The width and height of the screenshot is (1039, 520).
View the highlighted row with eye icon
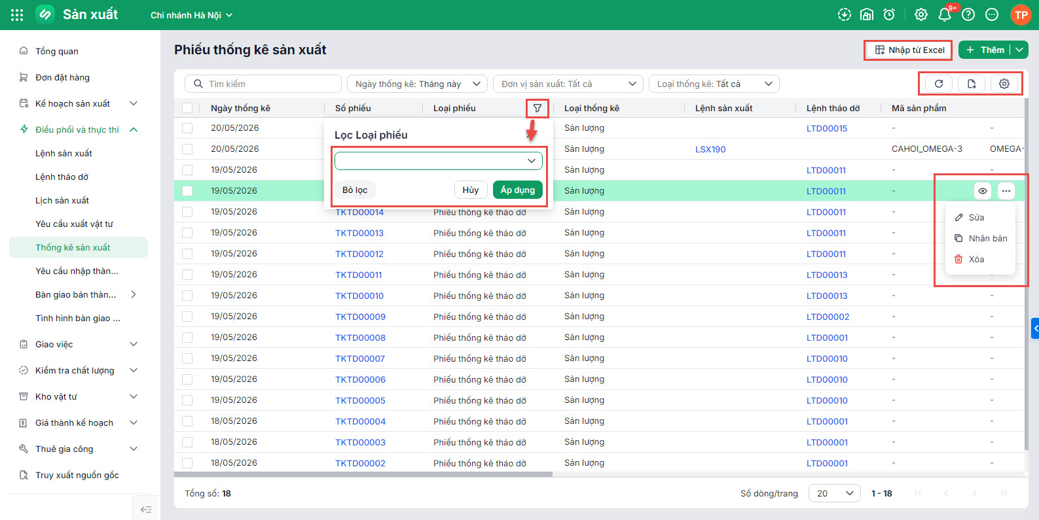click(983, 191)
